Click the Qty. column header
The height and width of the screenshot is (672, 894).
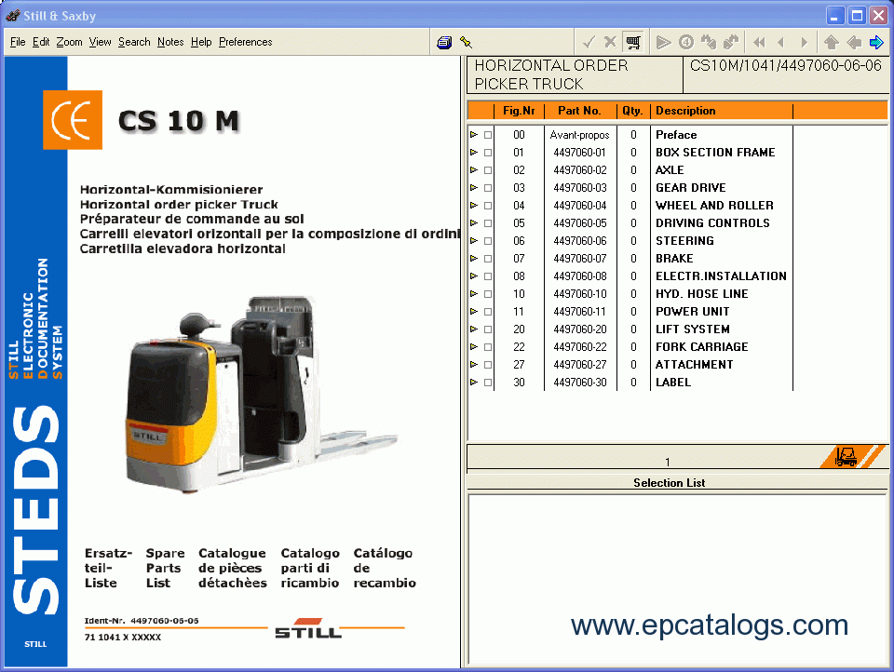tap(633, 111)
